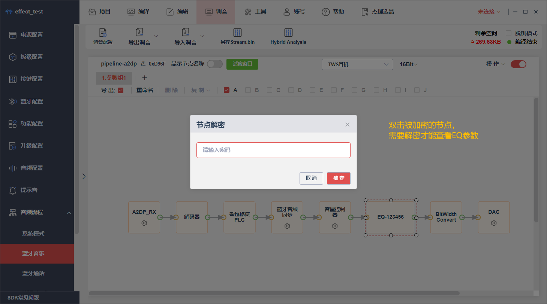Viewport: 547px width, 304px height.
Task: Toggle the 显示节点名称 switch
Action: click(x=215, y=64)
